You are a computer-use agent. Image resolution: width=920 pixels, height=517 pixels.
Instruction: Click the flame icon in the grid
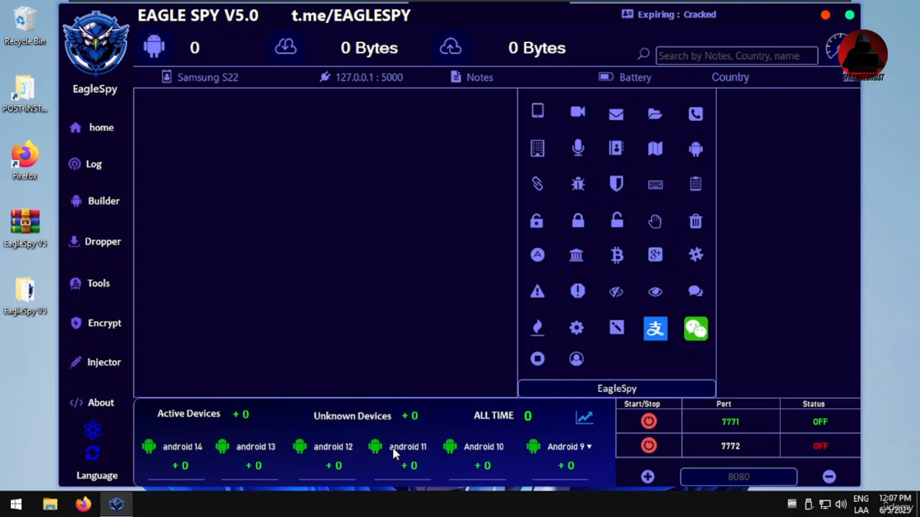537,328
